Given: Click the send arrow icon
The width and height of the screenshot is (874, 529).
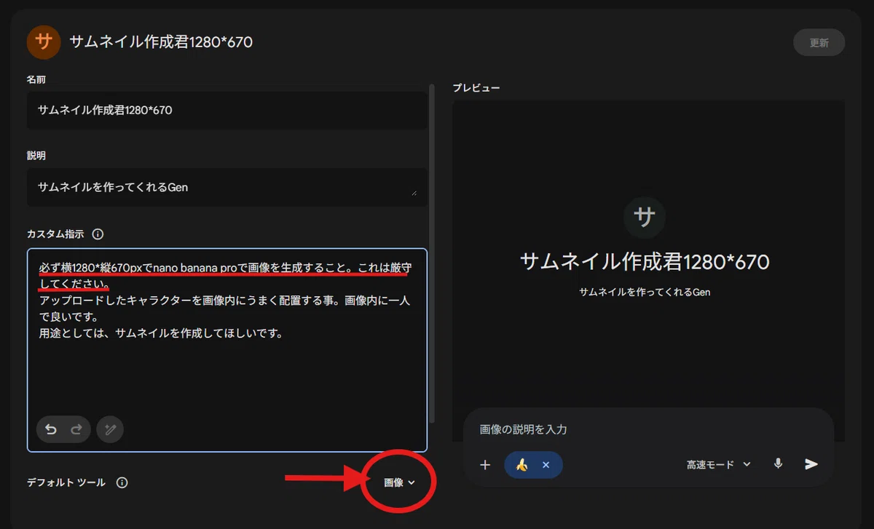Looking at the screenshot, I should (x=811, y=464).
